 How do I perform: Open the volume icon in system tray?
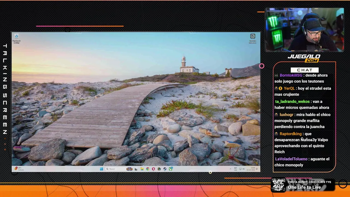(243, 169)
